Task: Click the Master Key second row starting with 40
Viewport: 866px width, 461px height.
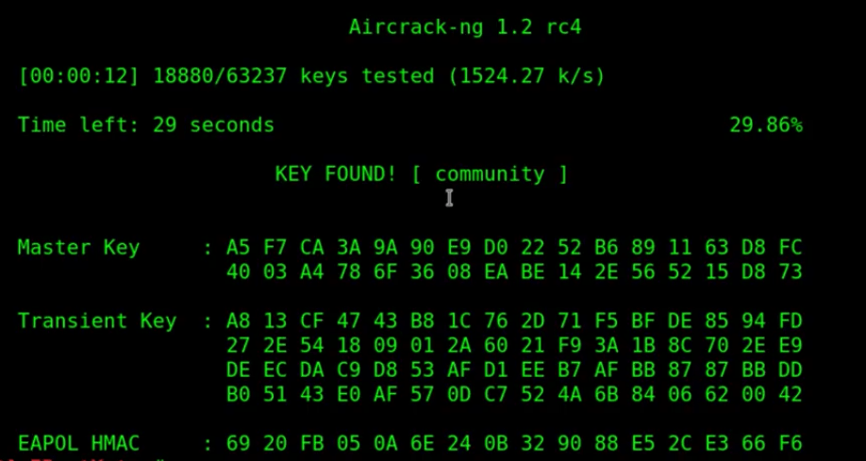Action: pyautogui.click(x=514, y=272)
